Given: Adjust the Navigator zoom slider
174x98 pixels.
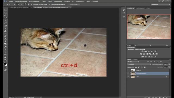Looking at the screenshot, I should [x=150, y=45].
